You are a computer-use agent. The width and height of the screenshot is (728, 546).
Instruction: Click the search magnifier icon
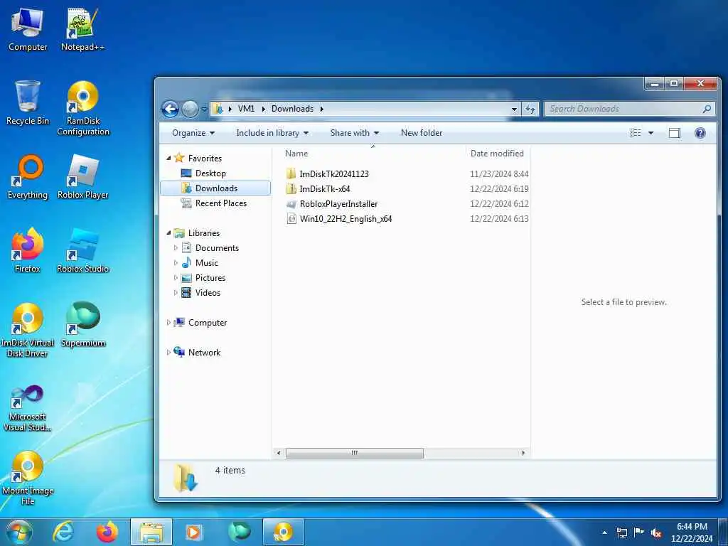tap(707, 109)
